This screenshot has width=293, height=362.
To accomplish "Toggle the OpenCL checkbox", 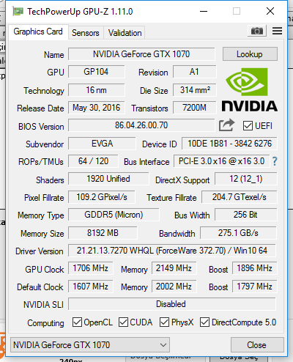I will point(77,322).
